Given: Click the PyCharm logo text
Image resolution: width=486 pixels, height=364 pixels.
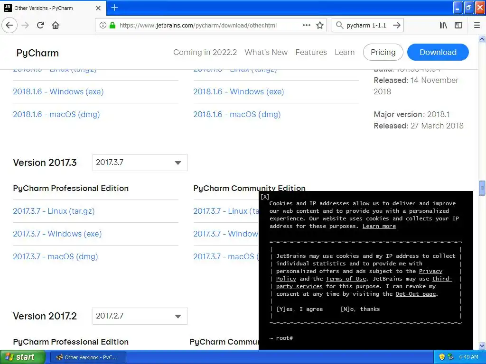Looking at the screenshot, I should (37, 53).
